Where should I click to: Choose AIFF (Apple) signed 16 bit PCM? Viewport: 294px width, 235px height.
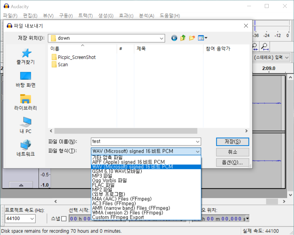146,162
